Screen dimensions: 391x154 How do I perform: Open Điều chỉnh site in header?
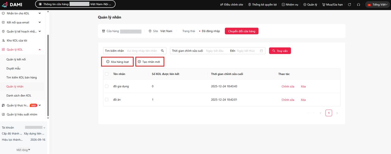point(232,5)
